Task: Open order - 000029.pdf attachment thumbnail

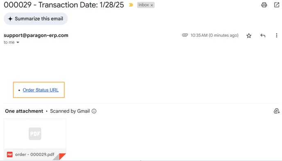Action: pyautogui.click(x=35, y=139)
